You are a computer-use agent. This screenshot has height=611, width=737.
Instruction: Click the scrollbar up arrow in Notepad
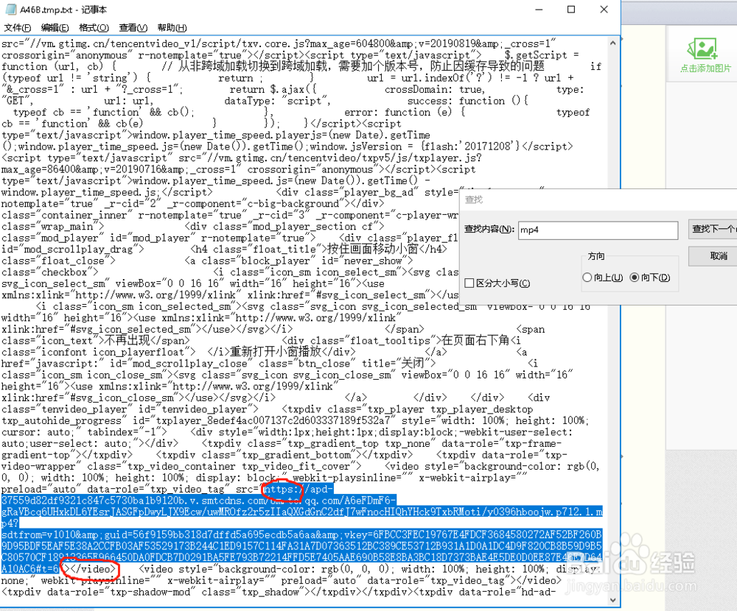coord(613,43)
